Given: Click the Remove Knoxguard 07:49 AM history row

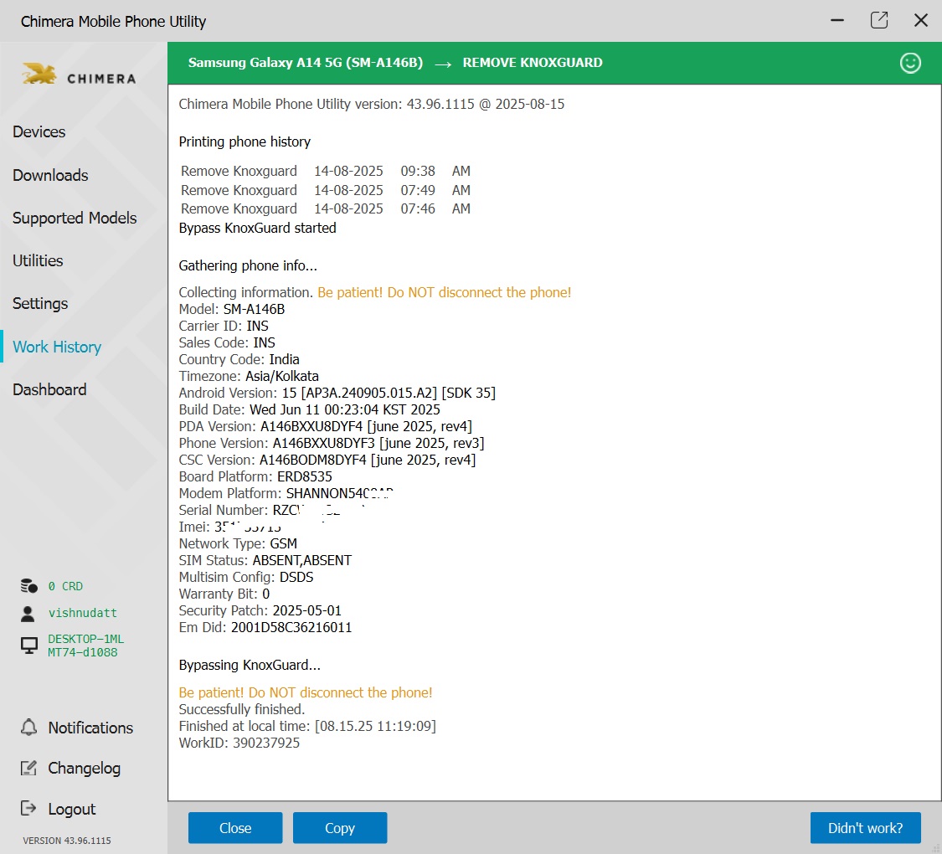Looking at the screenshot, I should 326,190.
